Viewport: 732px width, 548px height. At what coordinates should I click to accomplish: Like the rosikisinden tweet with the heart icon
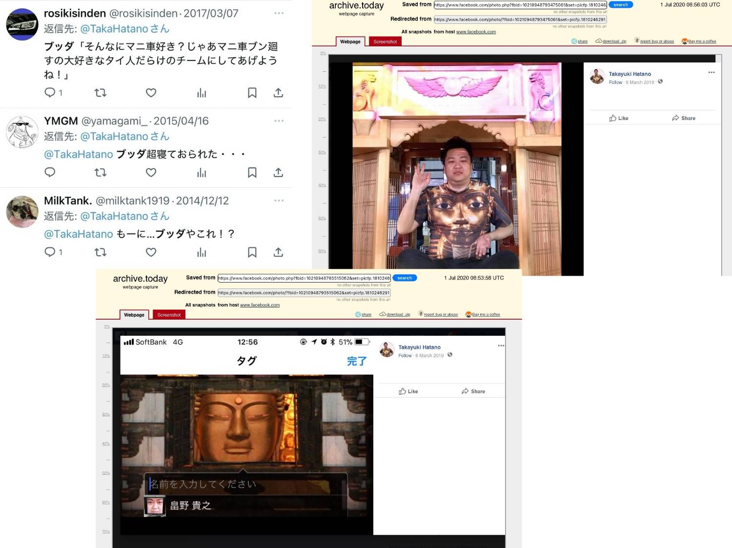coord(151,93)
